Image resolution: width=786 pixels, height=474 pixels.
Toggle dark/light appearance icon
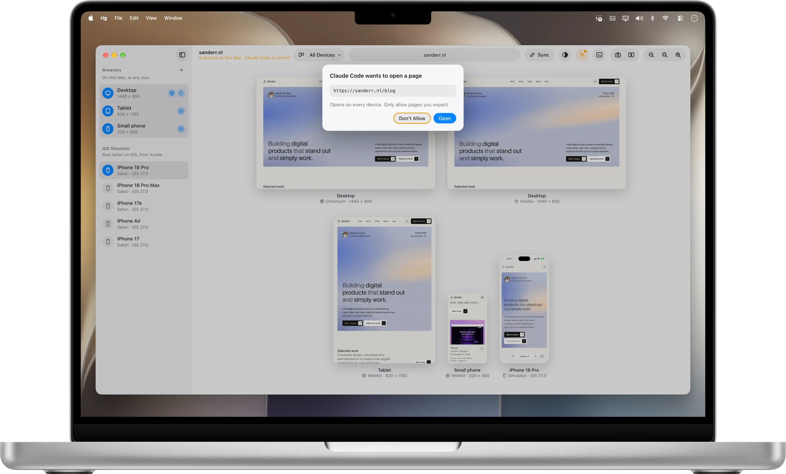click(565, 55)
